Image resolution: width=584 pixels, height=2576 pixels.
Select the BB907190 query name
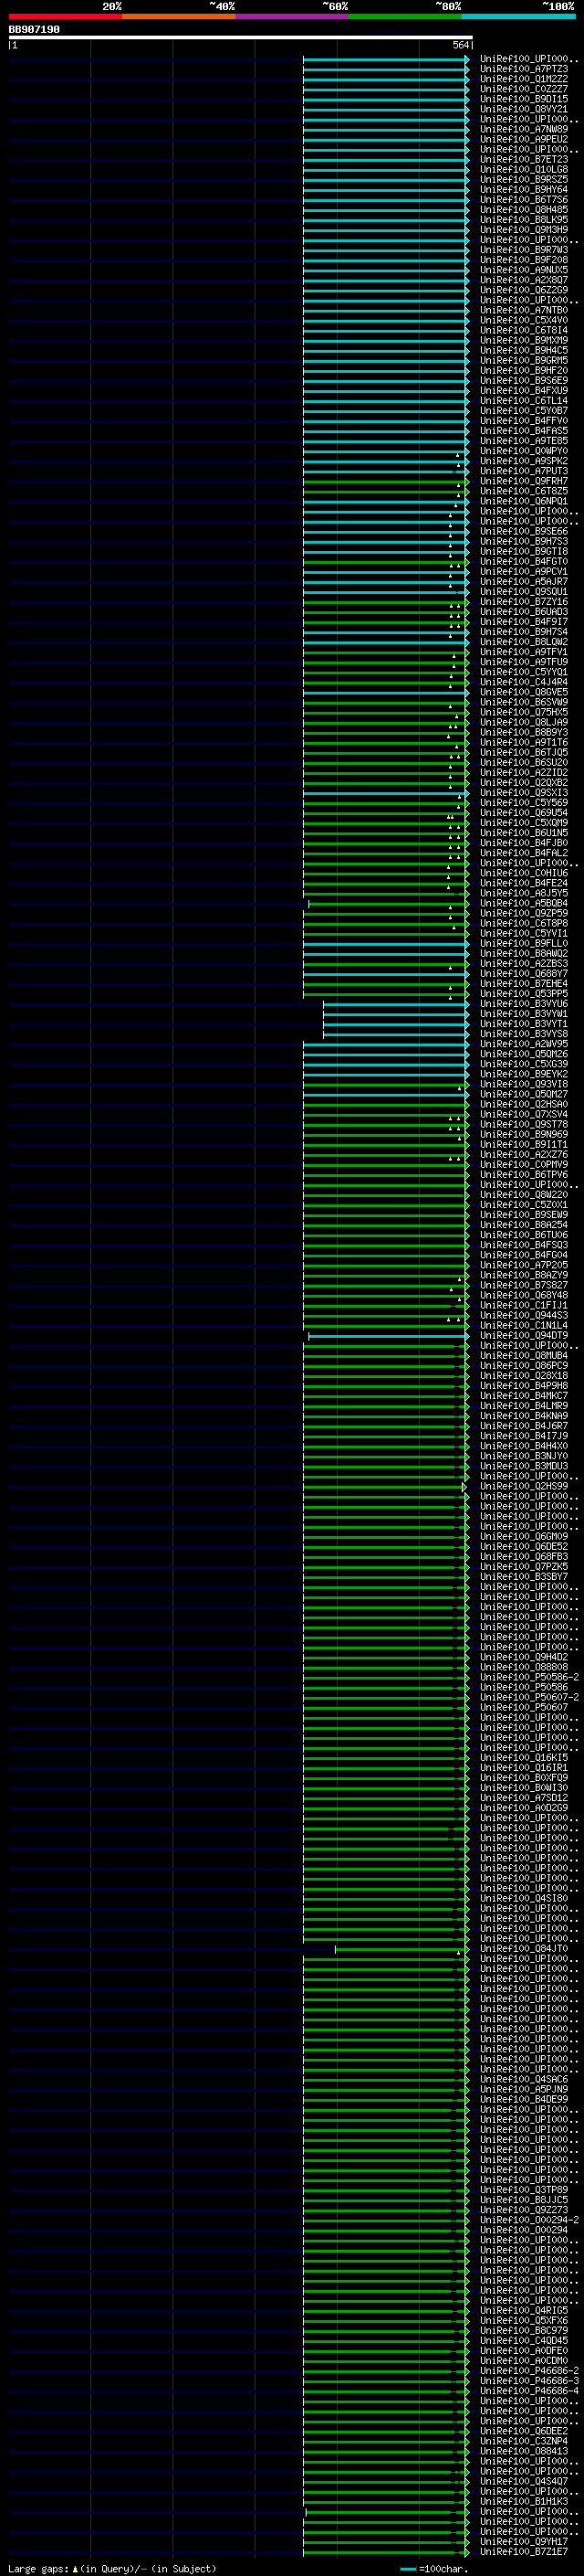(x=34, y=29)
